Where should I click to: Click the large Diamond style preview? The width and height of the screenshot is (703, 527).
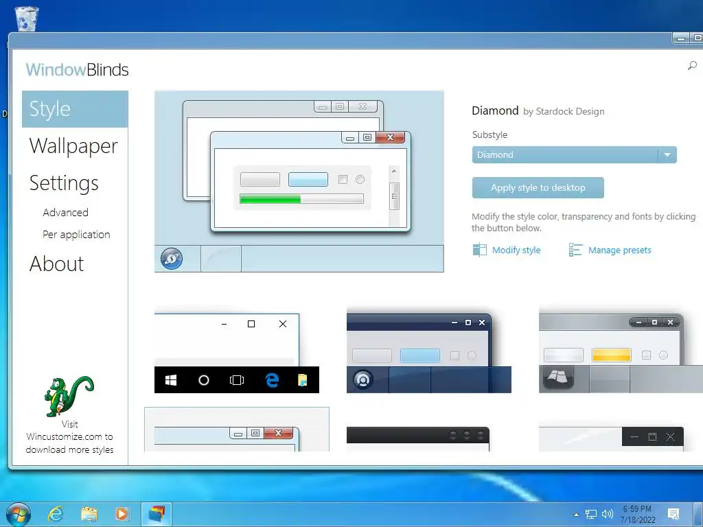point(299,181)
